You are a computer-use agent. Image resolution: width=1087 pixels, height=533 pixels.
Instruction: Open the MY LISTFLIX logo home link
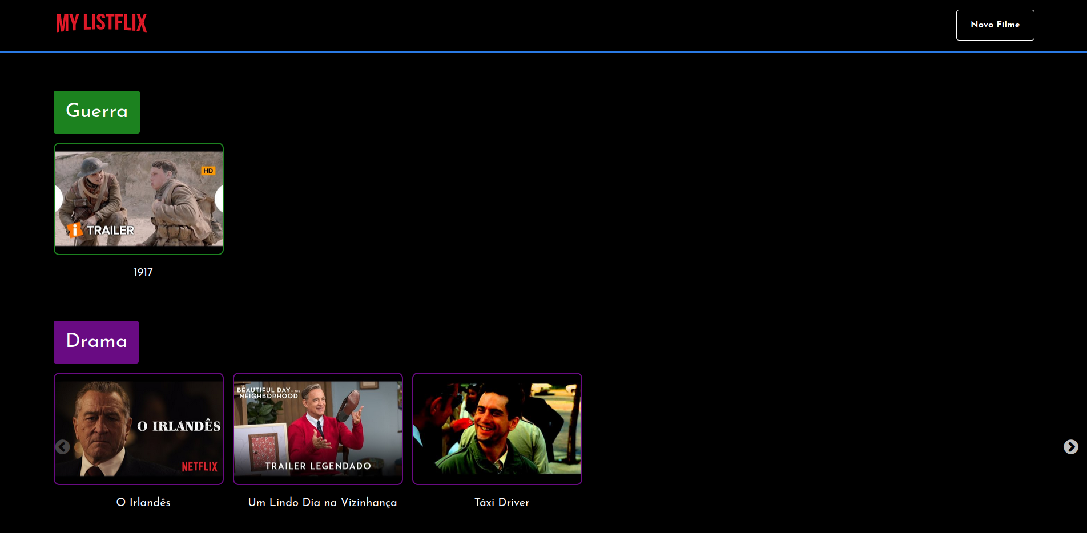(101, 23)
